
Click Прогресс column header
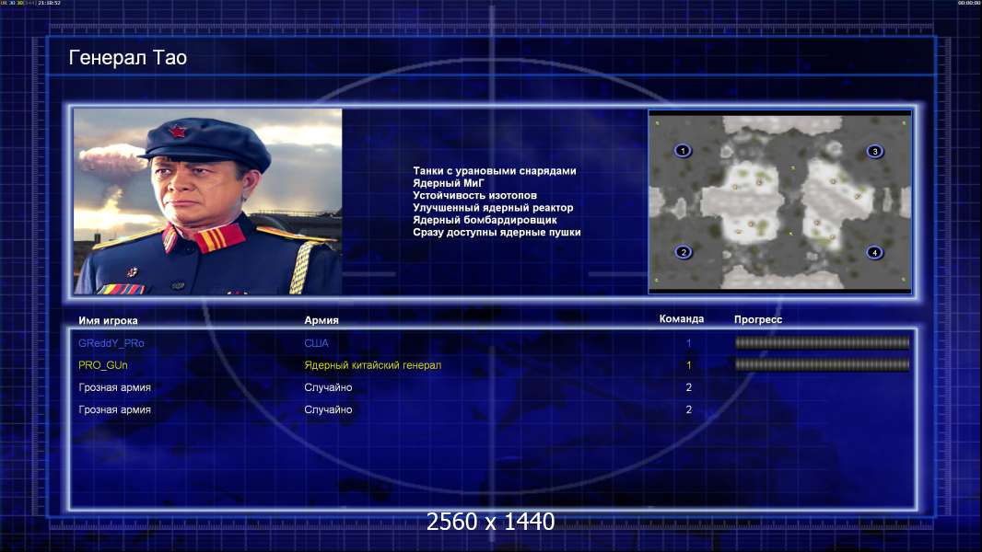[758, 319]
